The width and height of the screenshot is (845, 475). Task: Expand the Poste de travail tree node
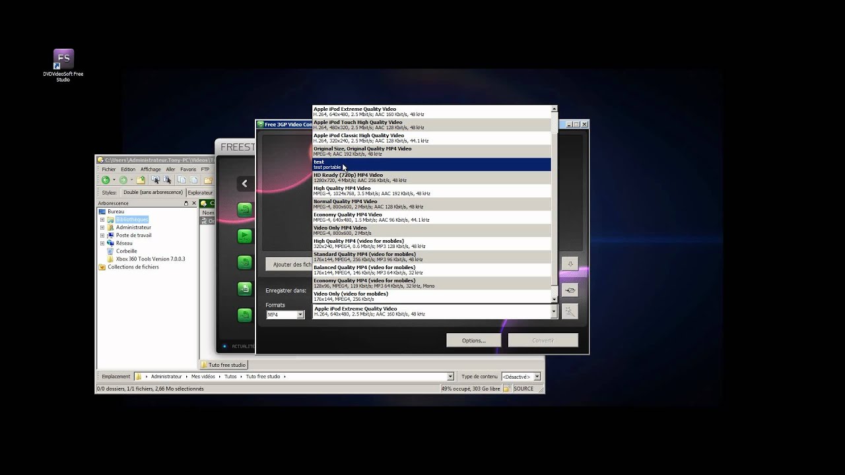pos(102,236)
